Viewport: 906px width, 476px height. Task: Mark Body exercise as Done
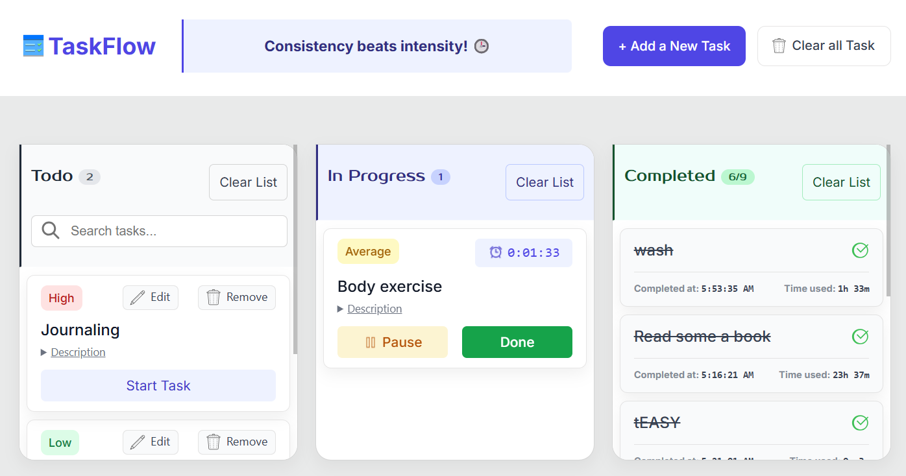(517, 342)
